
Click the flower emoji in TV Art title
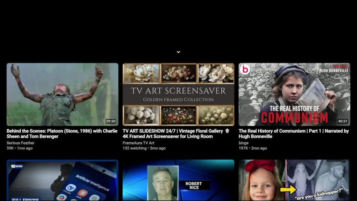pos(227,131)
